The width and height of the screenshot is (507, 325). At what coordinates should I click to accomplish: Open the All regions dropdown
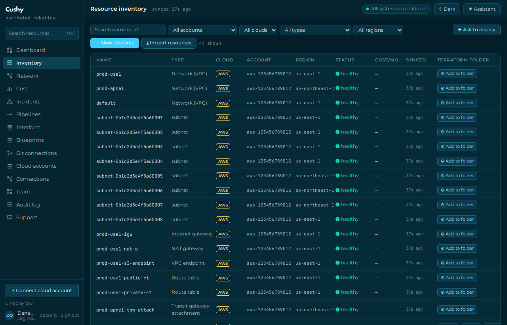[378, 30]
